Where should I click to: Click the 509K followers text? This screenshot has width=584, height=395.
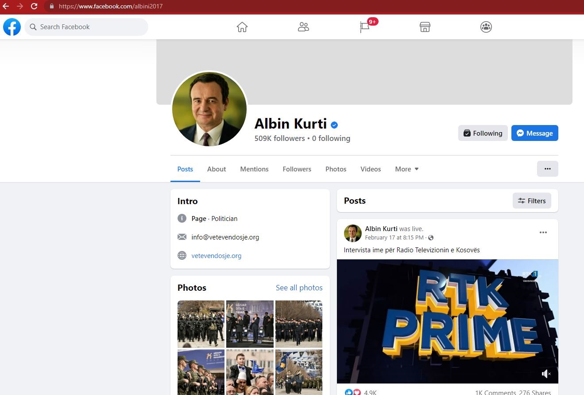coord(279,138)
